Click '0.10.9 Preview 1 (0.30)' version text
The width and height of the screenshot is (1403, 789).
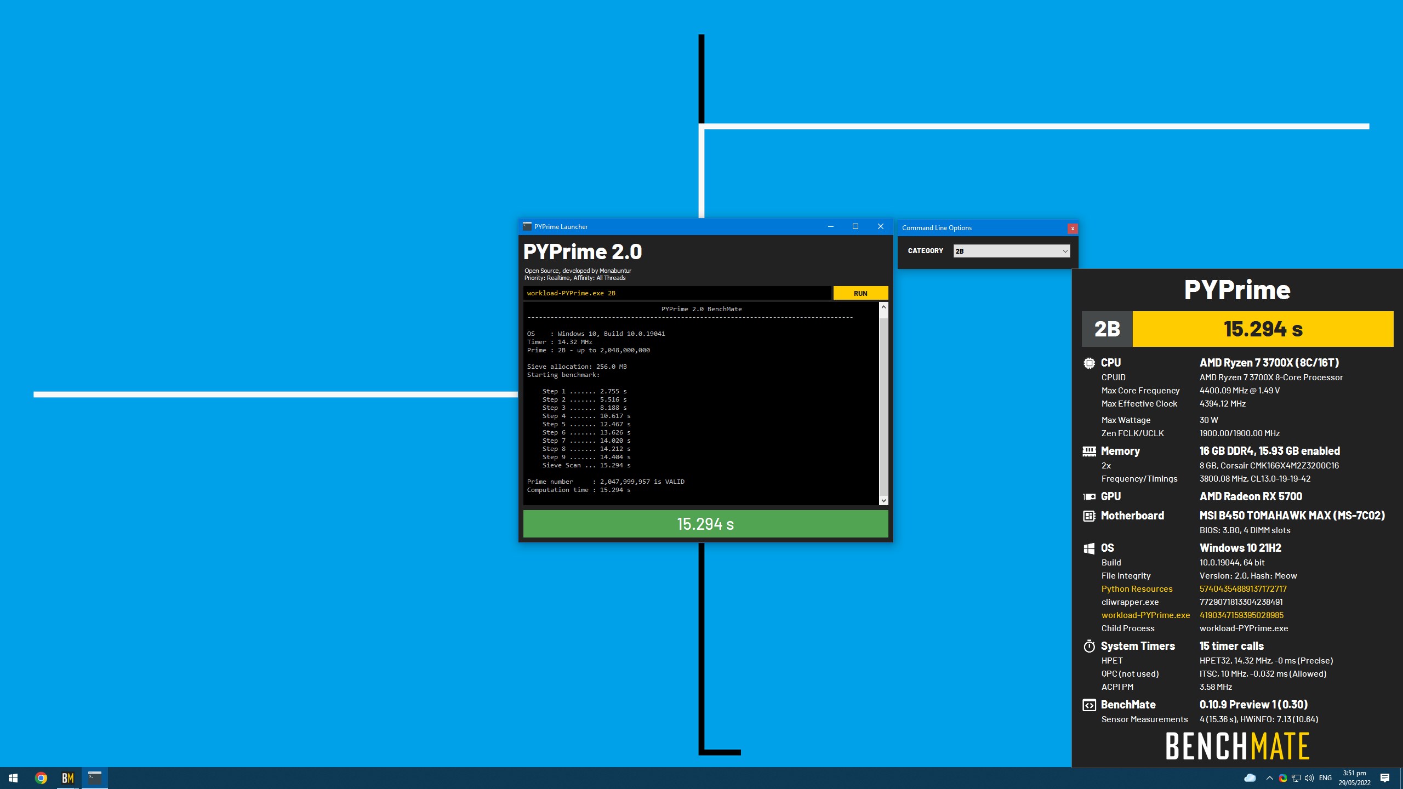(1253, 705)
